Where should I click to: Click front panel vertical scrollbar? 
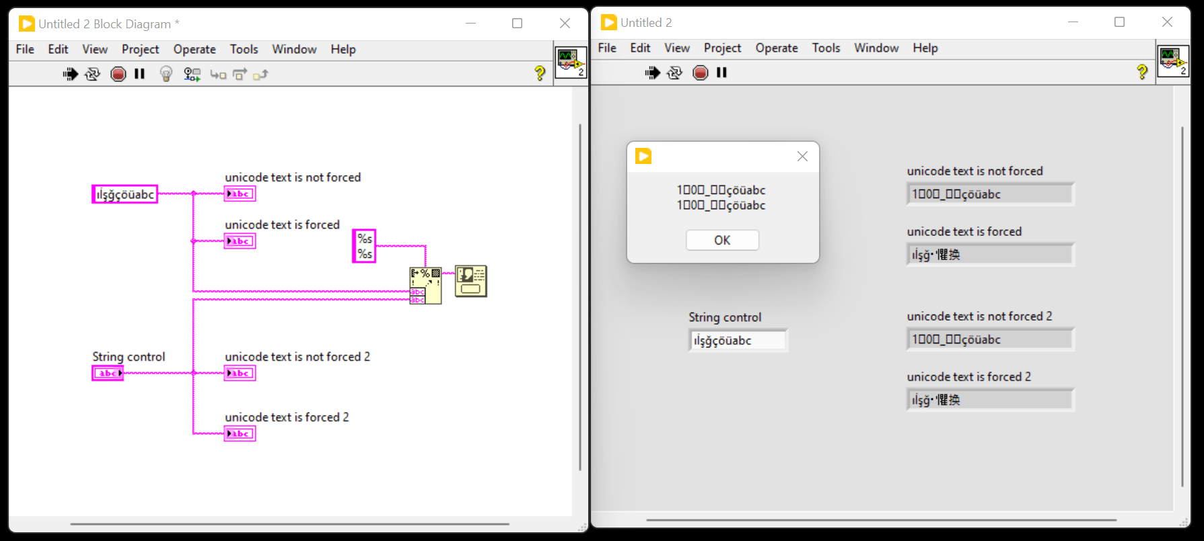pos(1182,306)
